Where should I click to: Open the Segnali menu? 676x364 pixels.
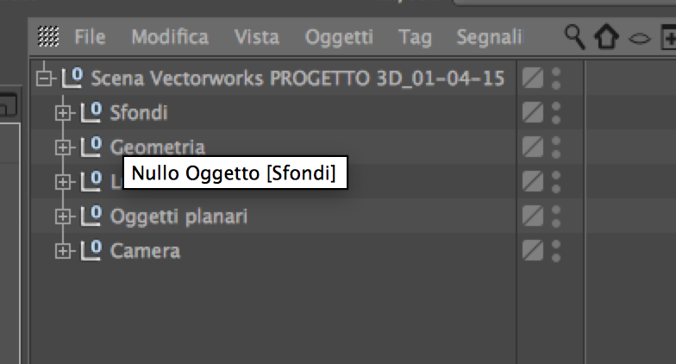[489, 37]
